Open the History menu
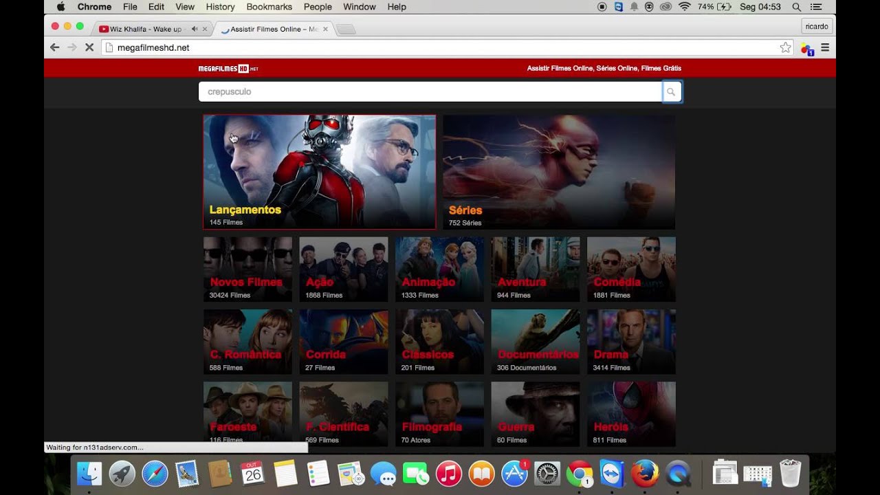Screen dimensions: 880x495 click(x=220, y=7)
